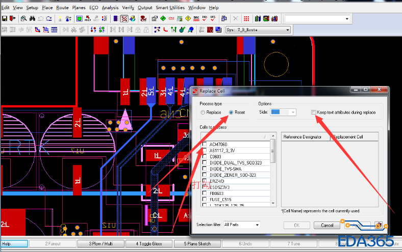
Task: Click the zoom magnifier toolbar icon
Action: [x=23, y=19]
